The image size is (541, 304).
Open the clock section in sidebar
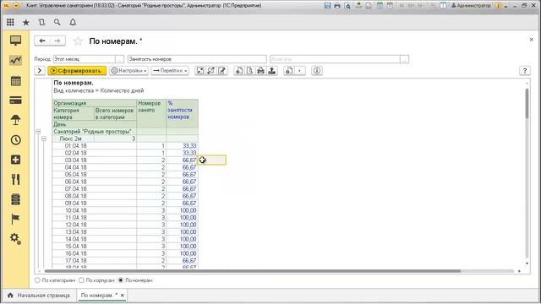15,140
